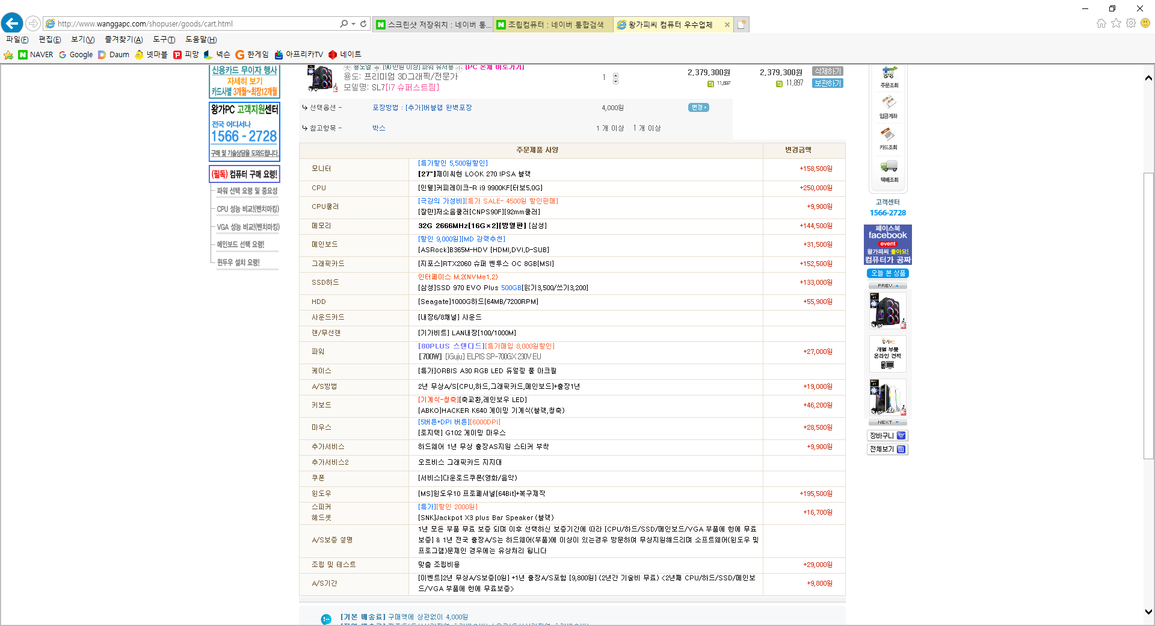Open browser settings gear icon
Screen dimensions: 1155x626
(1131, 23)
